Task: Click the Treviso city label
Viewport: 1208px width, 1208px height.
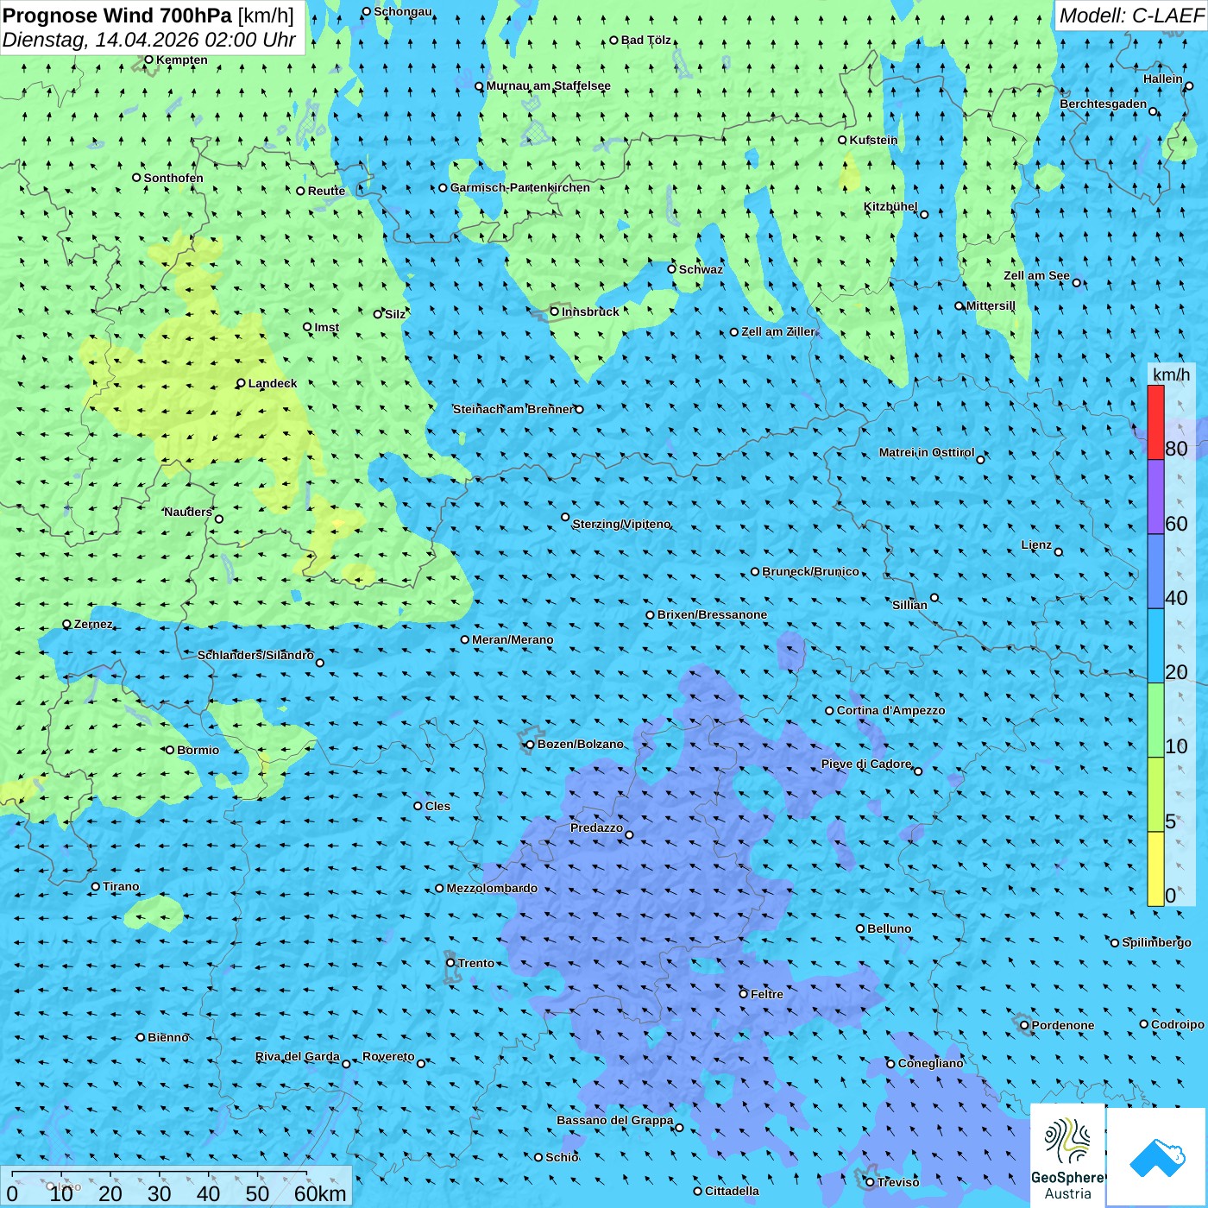Action: click(898, 1182)
